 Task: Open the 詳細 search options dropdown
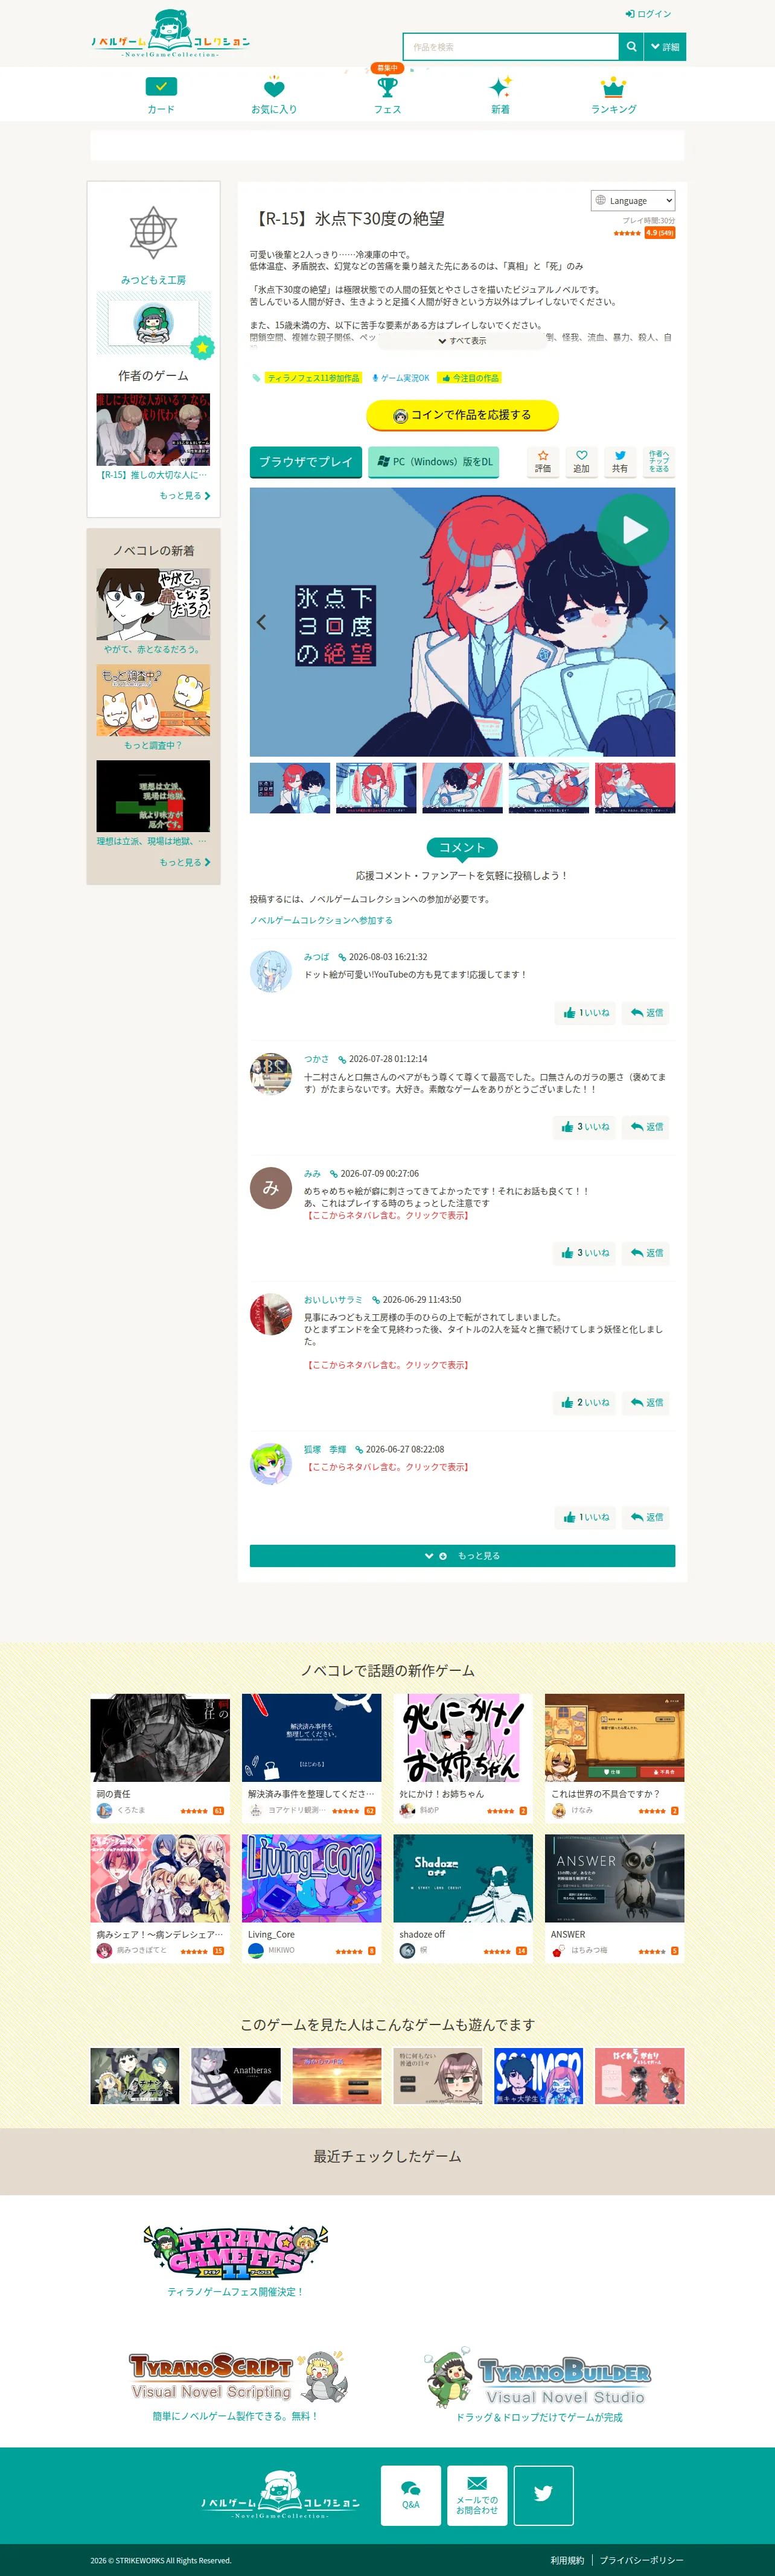pos(665,47)
